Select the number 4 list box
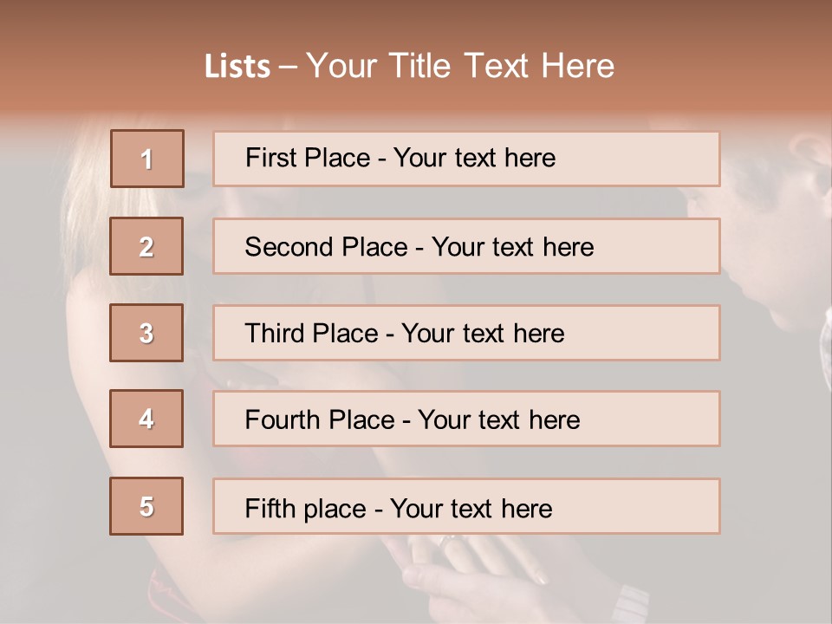 coord(146,419)
